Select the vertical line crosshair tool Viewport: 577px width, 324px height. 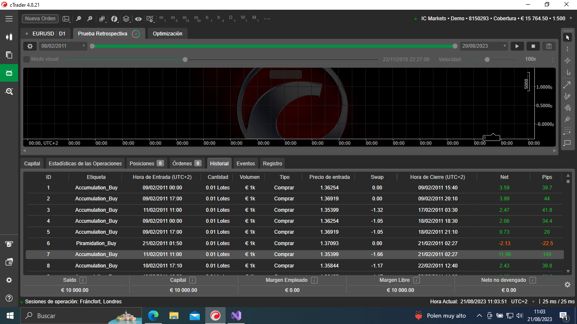(x=567, y=49)
